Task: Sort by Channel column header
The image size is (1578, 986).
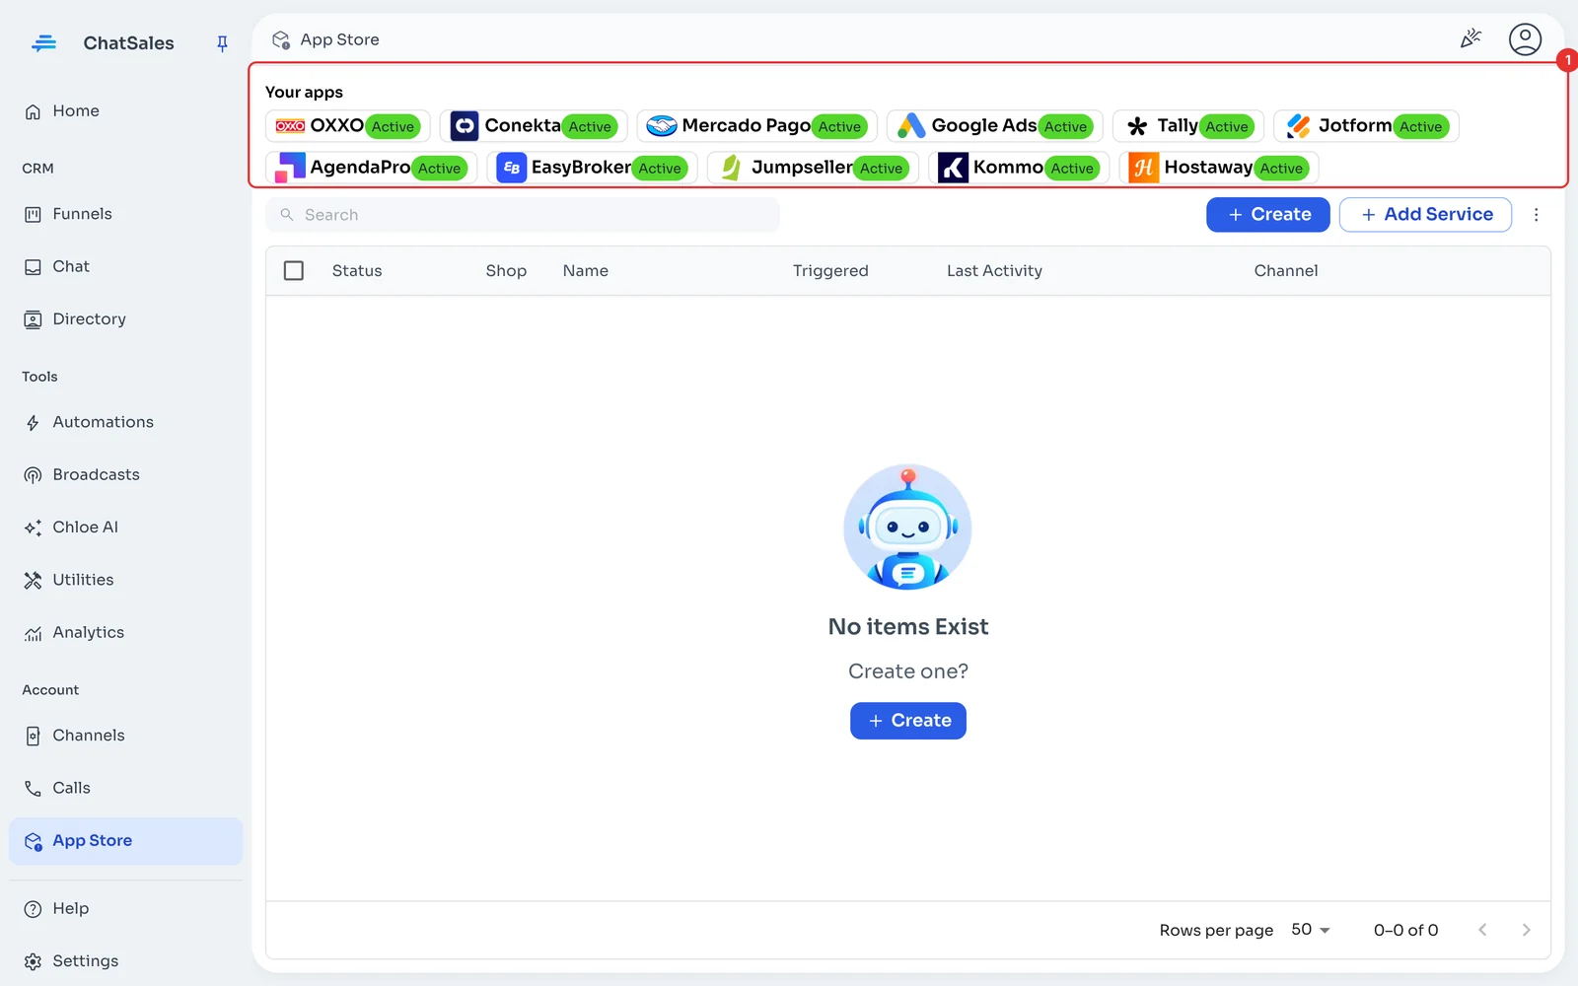Action: 1286,271
